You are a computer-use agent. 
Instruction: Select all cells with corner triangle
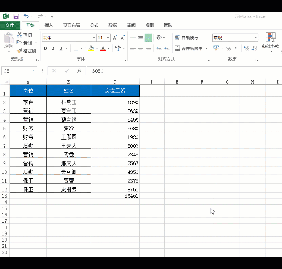click(x=6, y=82)
